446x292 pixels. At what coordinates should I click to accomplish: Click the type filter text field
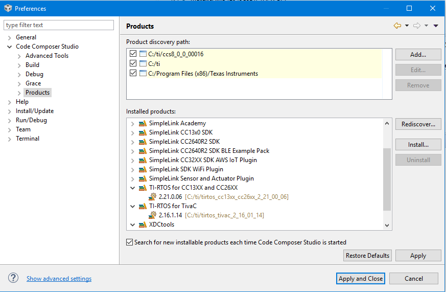pyautogui.click(x=59, y=25)
